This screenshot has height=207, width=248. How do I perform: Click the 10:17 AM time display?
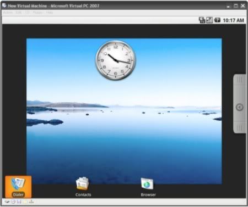pos(233,20)
